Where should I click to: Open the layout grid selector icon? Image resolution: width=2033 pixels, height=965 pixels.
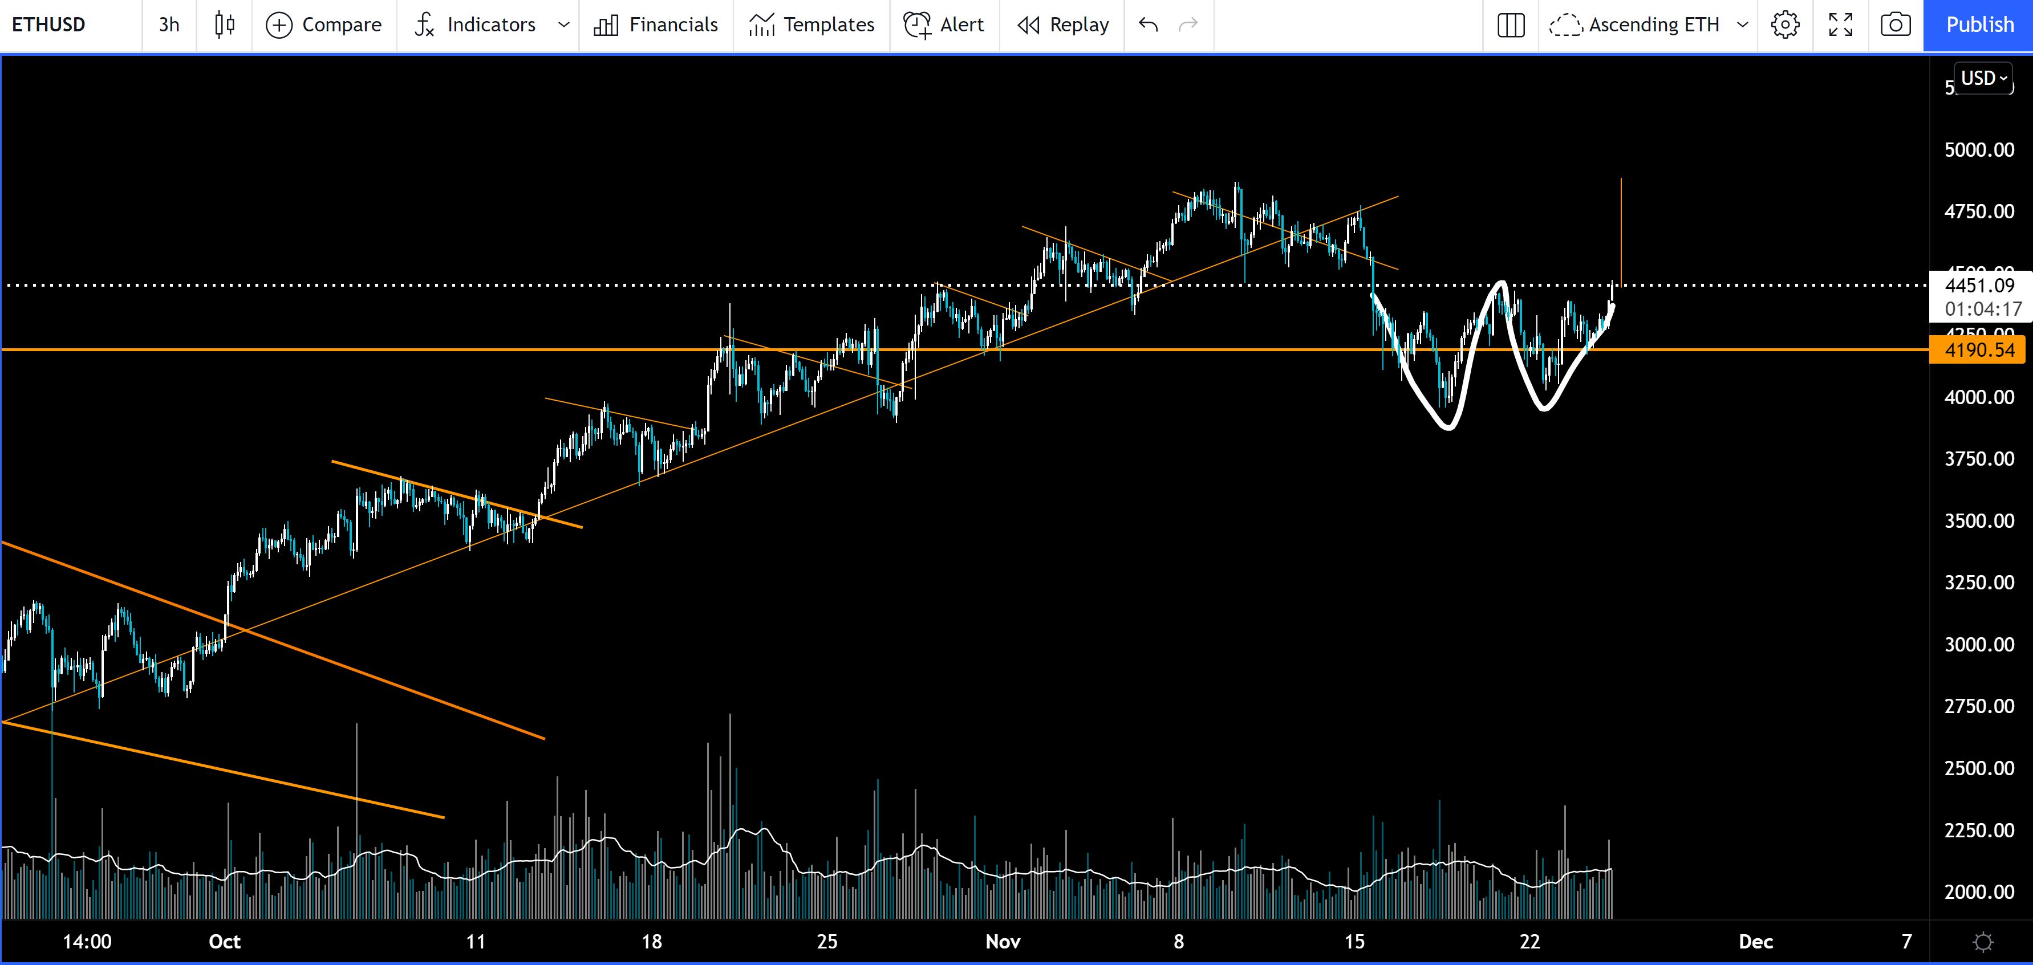point(1511,25)
